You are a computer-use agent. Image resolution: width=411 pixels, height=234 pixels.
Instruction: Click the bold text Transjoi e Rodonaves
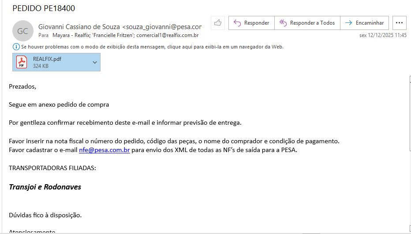45,187
